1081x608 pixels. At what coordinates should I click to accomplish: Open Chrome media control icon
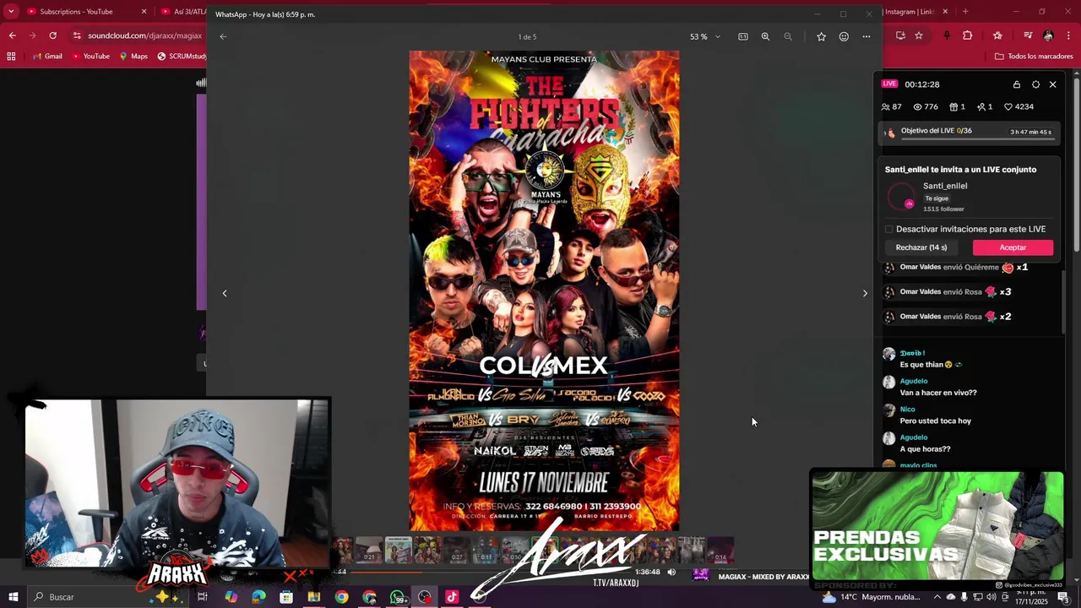click(x=1028, y=35)
